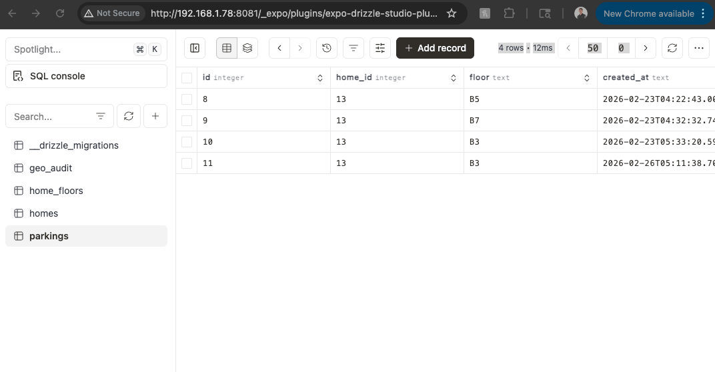The width and height of the screenshot is (715, 372).
Task: Click New Chrome available update button
Action: [x=654, y=14]
